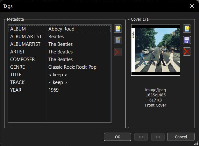Select the Abbey Road cover thumbnail

pyautogui.click(x=156, y=50)
